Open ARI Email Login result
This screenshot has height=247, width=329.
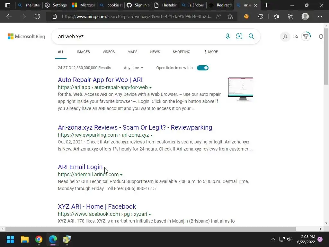click(x=80, y=167)
